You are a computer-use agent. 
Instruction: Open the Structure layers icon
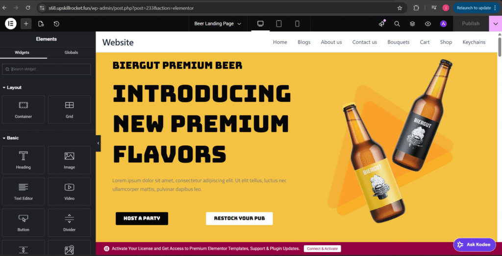(x=412, y=23)
